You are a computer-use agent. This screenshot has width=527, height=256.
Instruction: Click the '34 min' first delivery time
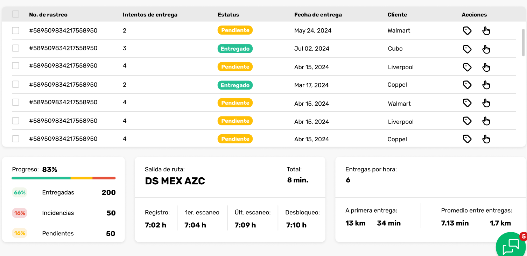click(x=389, y=223)
